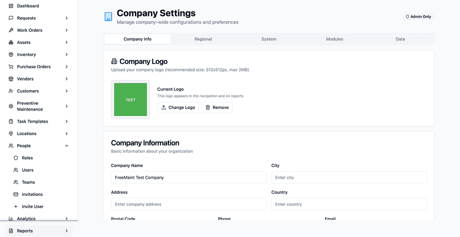Expand the Assets chevron

[x=67, y=42]
